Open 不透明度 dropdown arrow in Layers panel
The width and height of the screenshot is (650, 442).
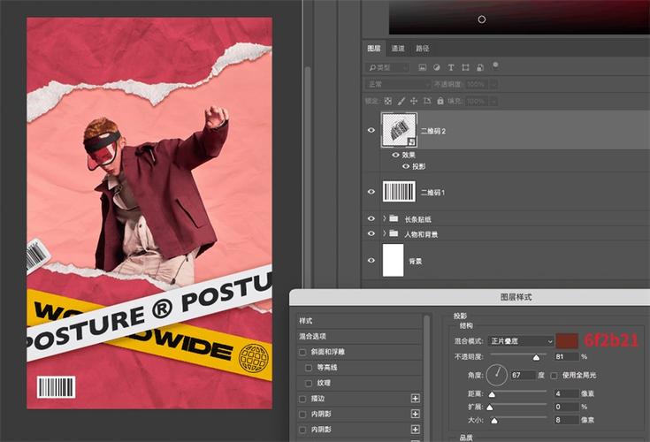[x=493, y=84]
